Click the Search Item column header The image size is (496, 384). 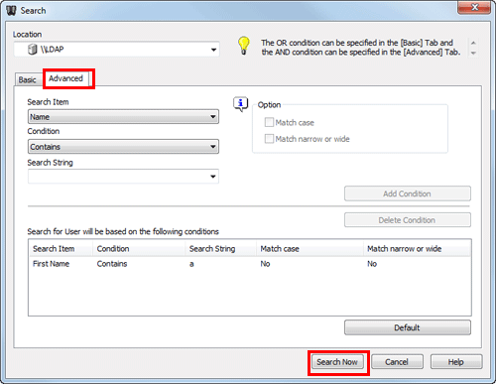(61, 249)
